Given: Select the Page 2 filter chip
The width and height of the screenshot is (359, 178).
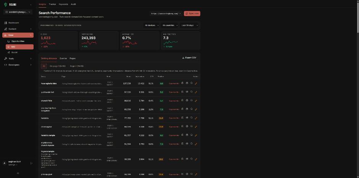Looking at the screenshot, I should pos(77,66).
